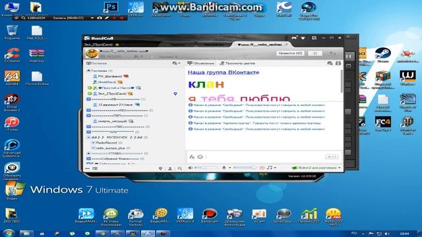The height and width of the screenshot is (237, 422).
Task: Click the locate-me pin icon below channel list
Action: coord(160,169)
